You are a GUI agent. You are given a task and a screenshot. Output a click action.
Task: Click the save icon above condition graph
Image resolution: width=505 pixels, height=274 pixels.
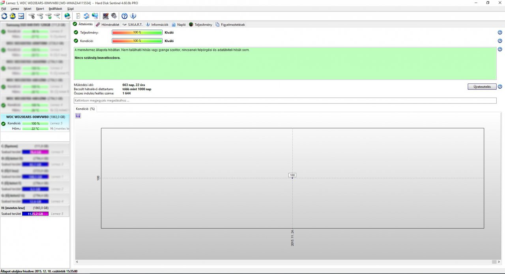(x=78, y=115)
